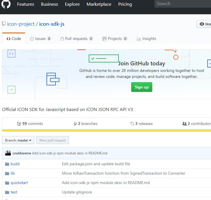Click the yellow language bar
The height and width of the screenshot is (200, 211).
(106, 130)
